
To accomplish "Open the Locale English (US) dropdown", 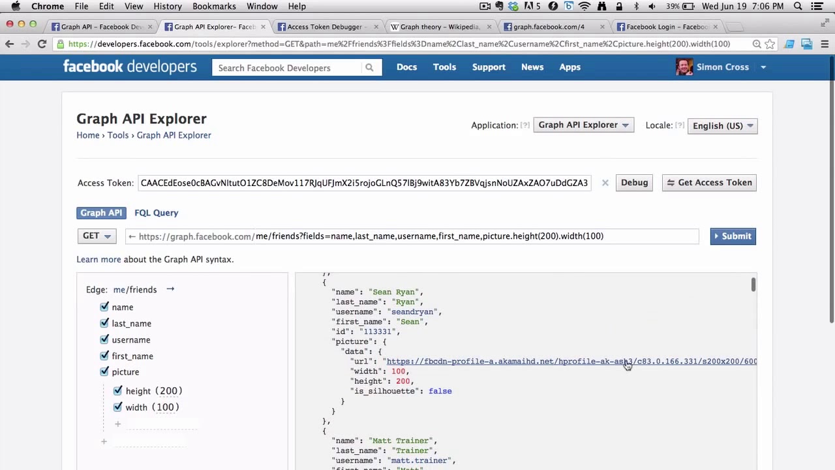I will click(722, 126).
